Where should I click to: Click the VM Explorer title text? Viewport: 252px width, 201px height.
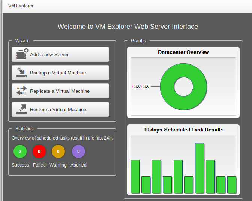point(21,6)
